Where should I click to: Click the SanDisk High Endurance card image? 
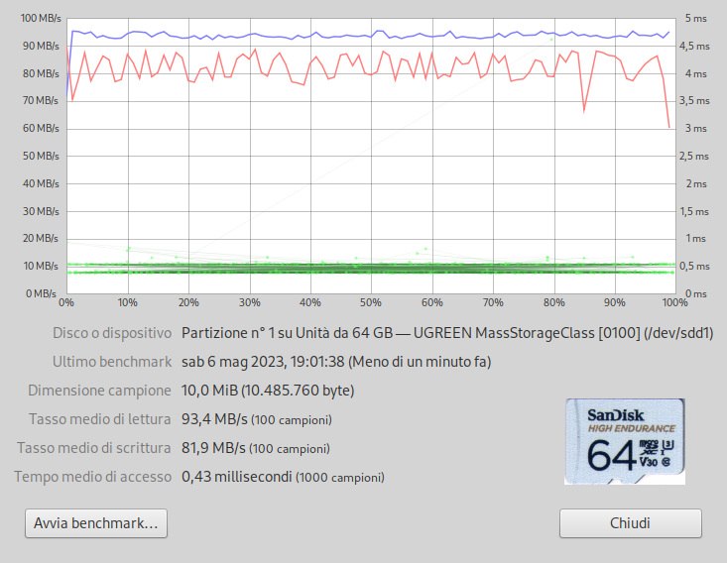pyautogui.click(x=624, y=441)
